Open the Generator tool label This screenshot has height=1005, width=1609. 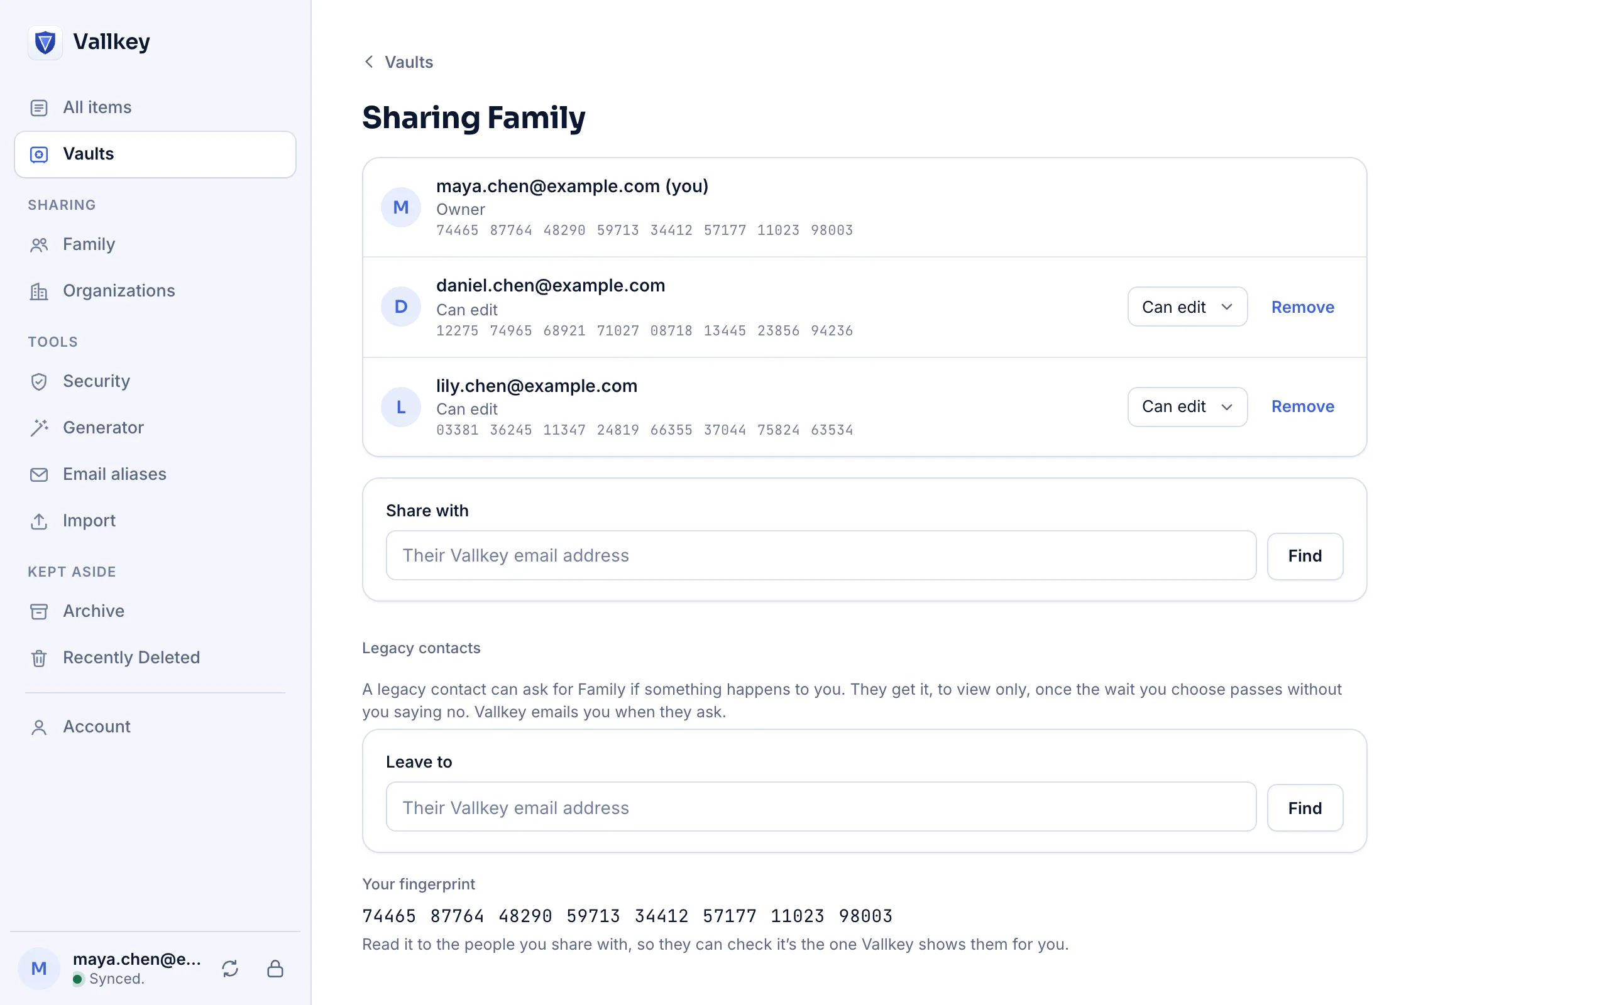coord(103,427)
